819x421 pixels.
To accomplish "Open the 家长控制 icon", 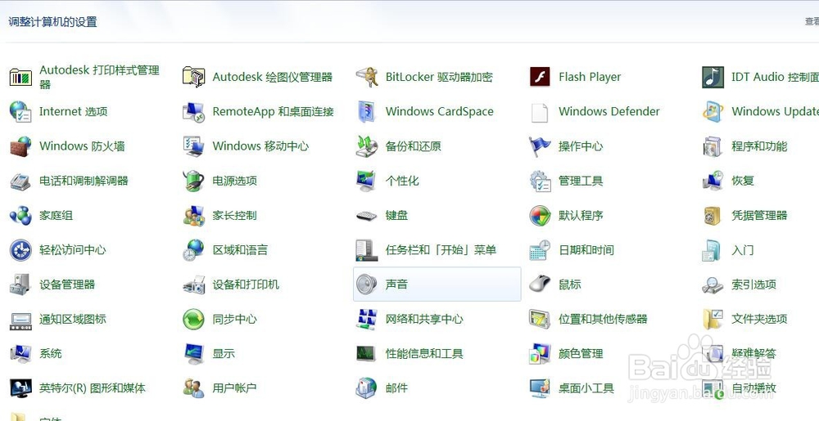I will tap(194, 215).
